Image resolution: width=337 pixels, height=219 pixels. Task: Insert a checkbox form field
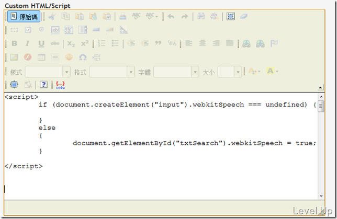pos(28,30)
